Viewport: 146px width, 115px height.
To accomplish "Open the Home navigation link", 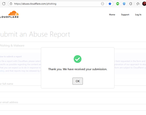I will (112, 15).
